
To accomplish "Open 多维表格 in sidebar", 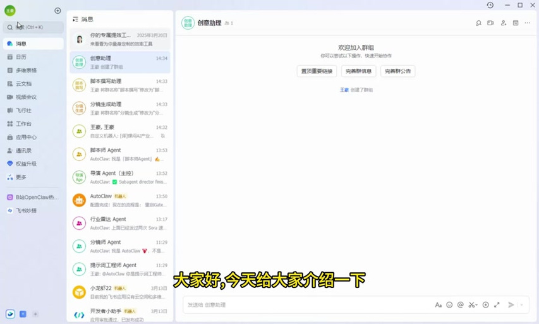I will 33,71.
